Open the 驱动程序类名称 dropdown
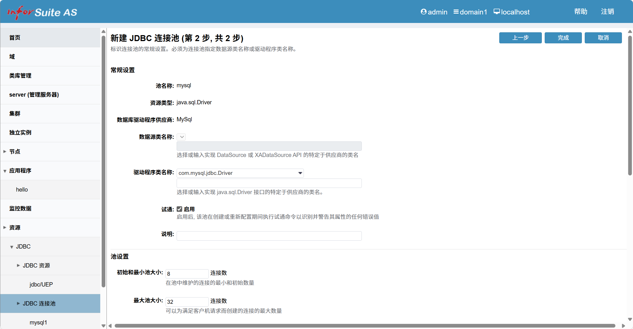The image size is (633, 329). tap(300, 173)
